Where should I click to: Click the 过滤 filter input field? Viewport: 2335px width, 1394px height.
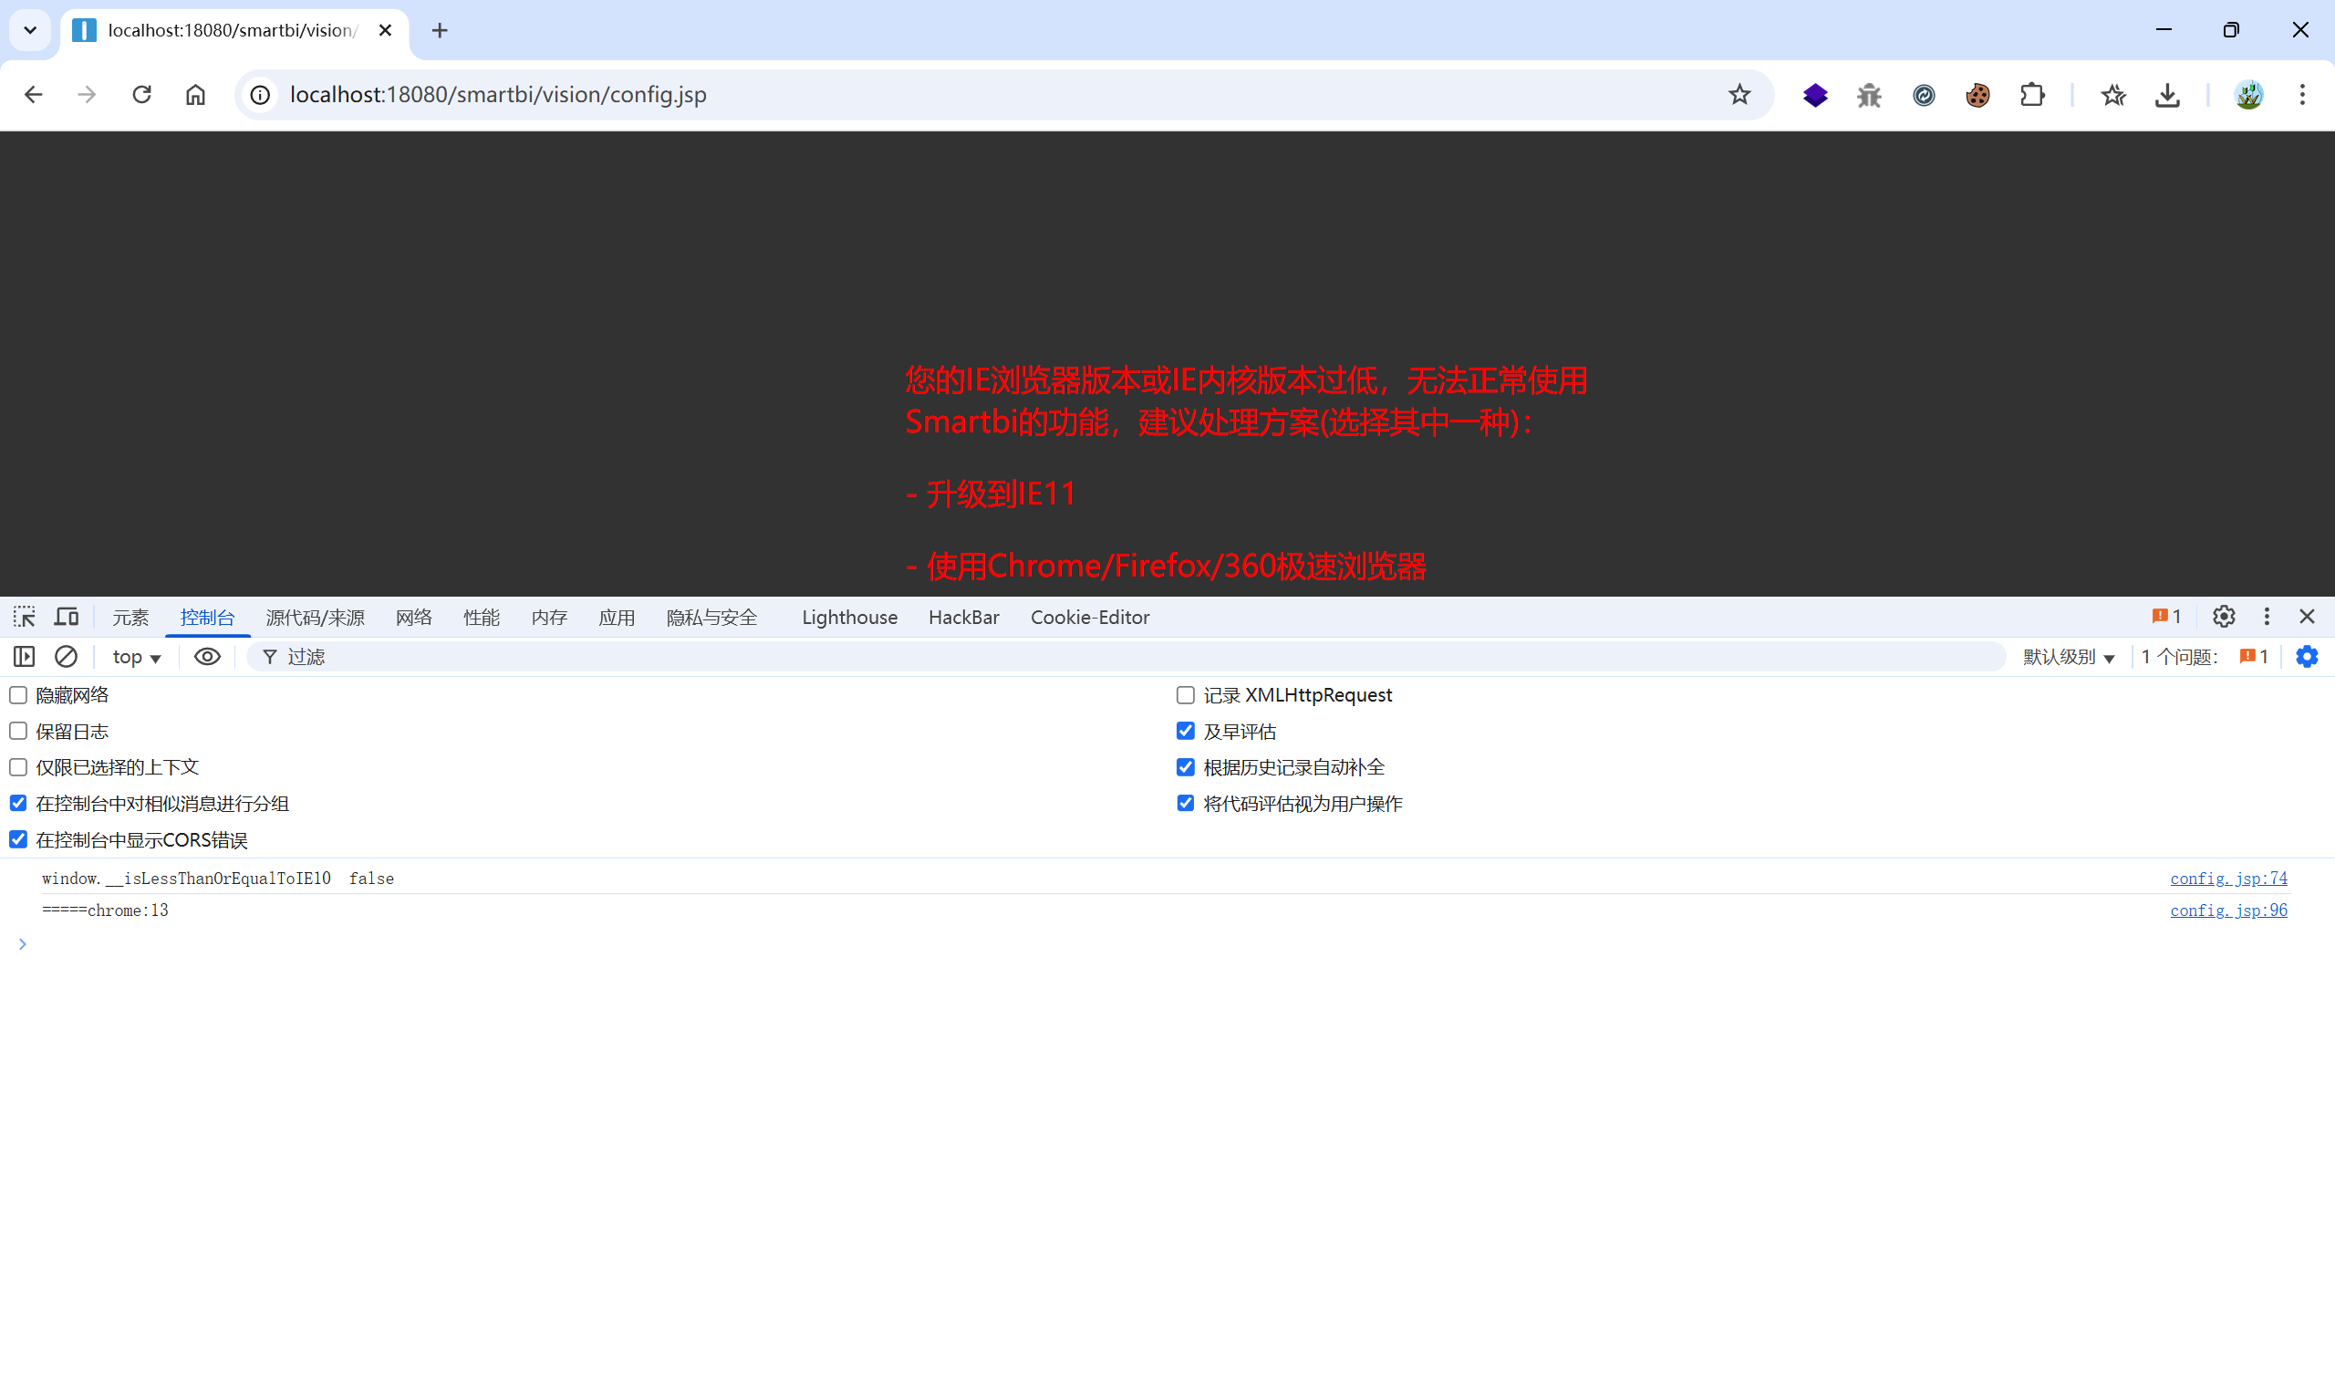click(1126, 657)
